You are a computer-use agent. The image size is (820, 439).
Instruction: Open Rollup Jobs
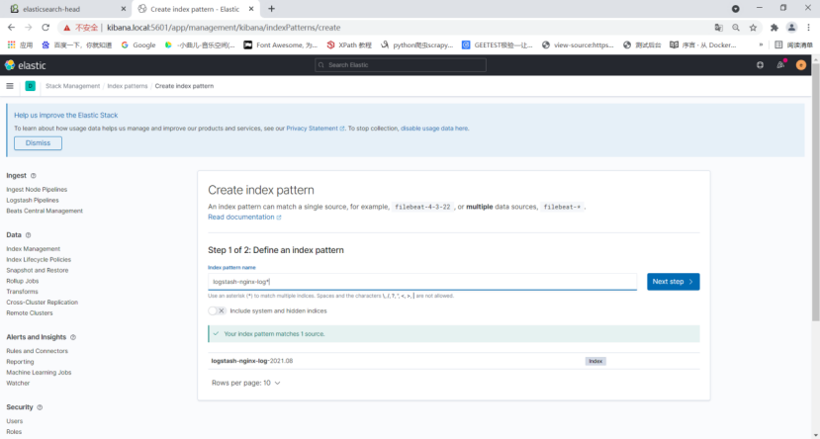(23, 281)
